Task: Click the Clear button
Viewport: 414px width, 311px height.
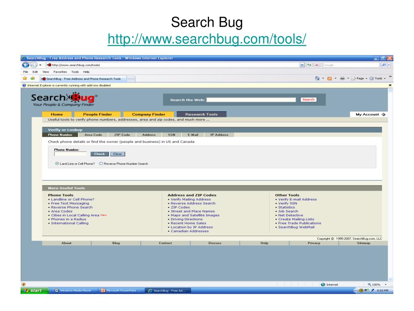Action: [118, 154]
